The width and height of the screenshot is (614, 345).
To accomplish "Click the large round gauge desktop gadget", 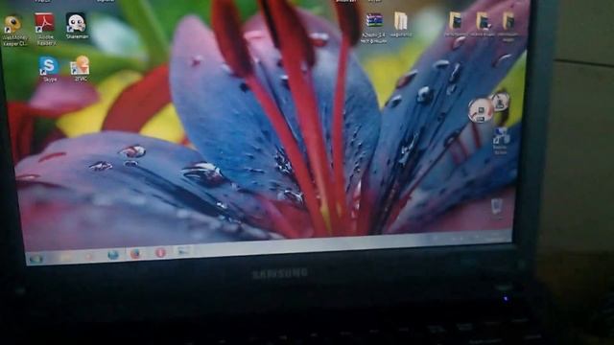I will click(480, 111).
